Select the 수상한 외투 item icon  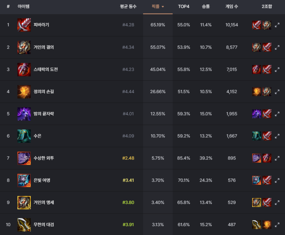click(24, 158)
